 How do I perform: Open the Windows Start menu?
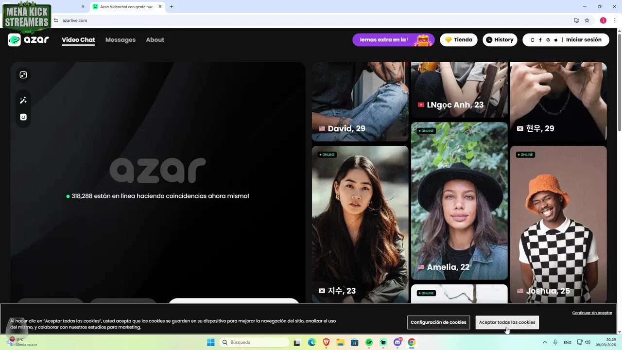211,342
